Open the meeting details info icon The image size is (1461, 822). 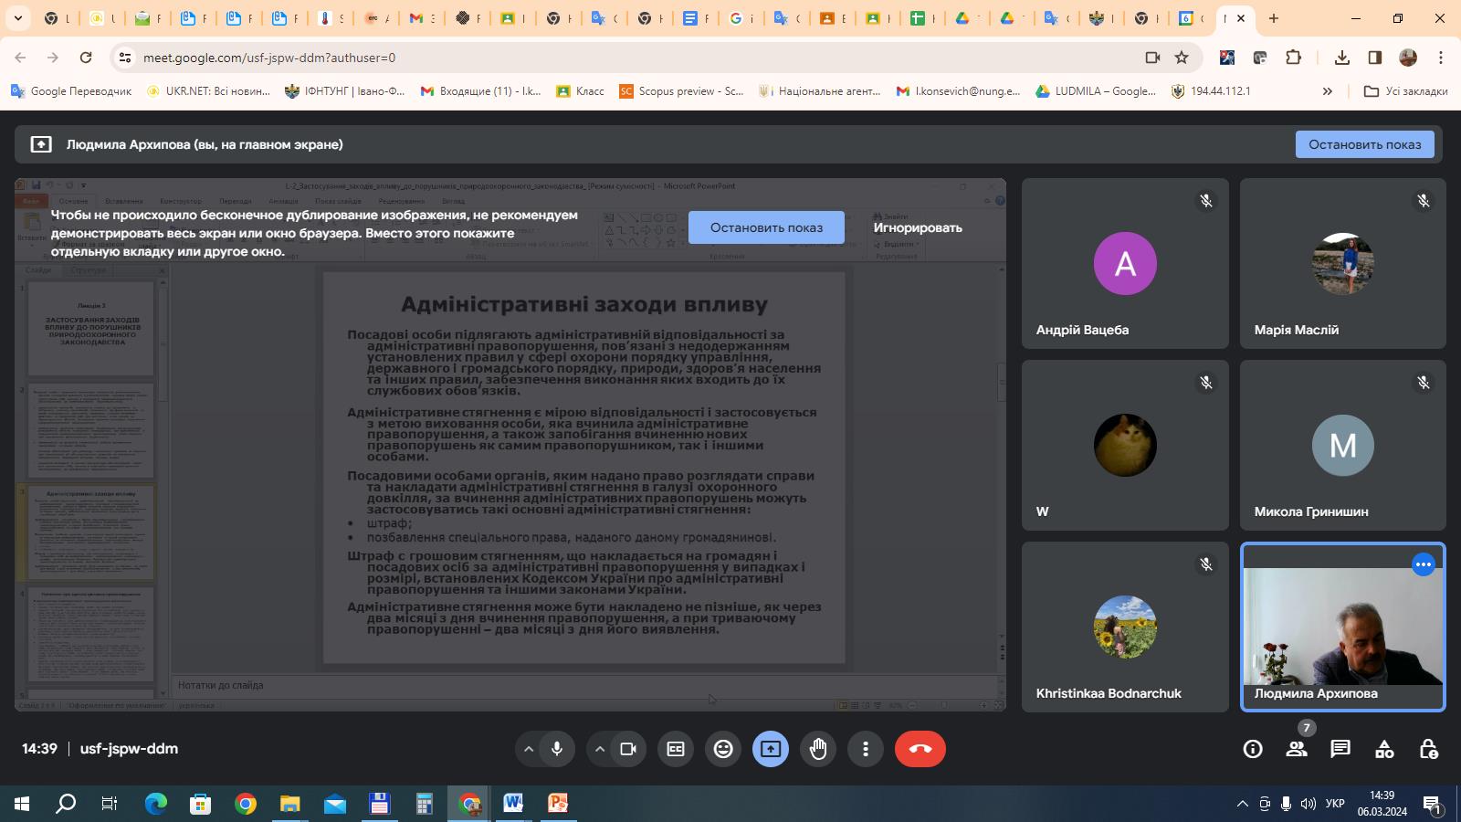point(1253,749)
